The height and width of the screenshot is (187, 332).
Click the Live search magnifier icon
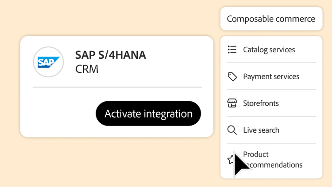tap(232, 130)
